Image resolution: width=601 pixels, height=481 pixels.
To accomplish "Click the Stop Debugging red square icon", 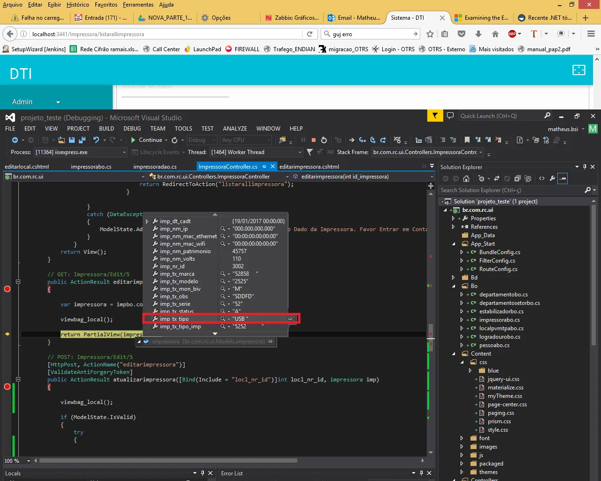I will click(313, 140).
